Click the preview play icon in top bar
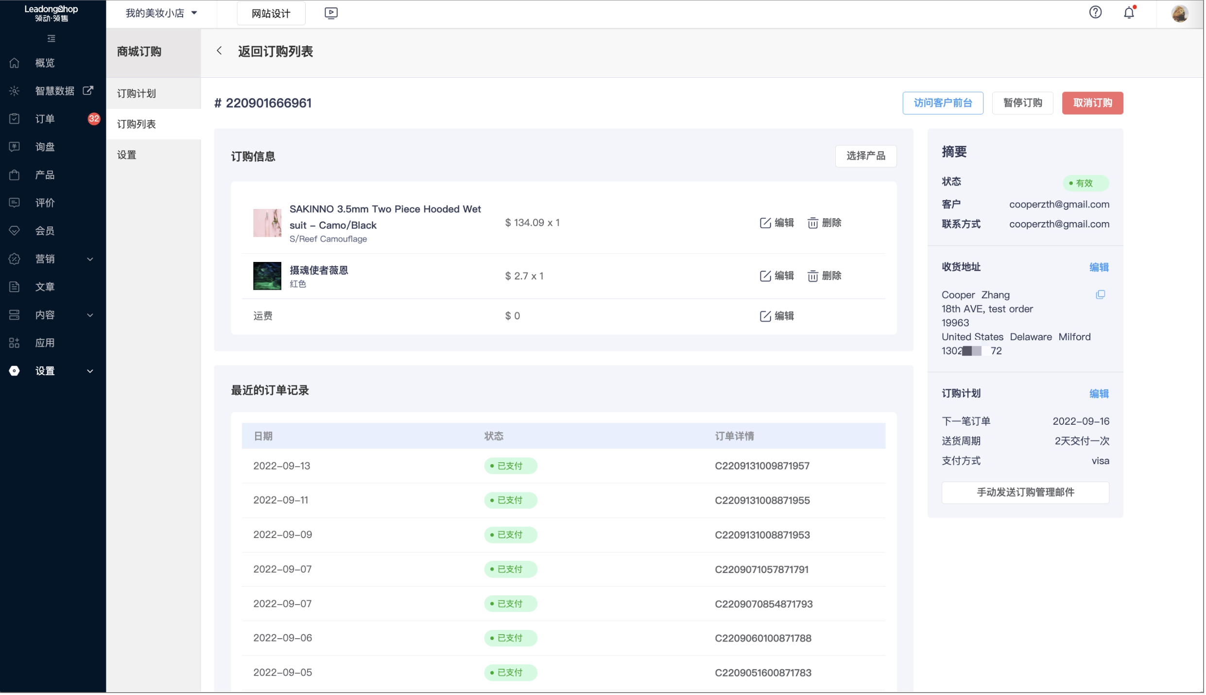 pyautogui.click(x=331, y=13)
